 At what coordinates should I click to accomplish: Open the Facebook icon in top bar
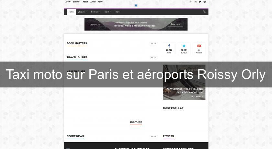[x=191, y=2]
